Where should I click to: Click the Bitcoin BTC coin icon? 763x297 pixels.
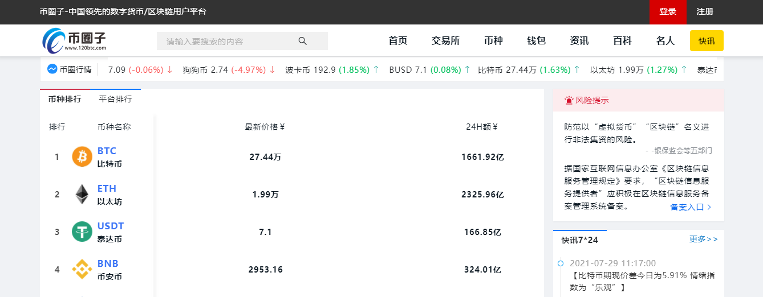coord(82,156)
